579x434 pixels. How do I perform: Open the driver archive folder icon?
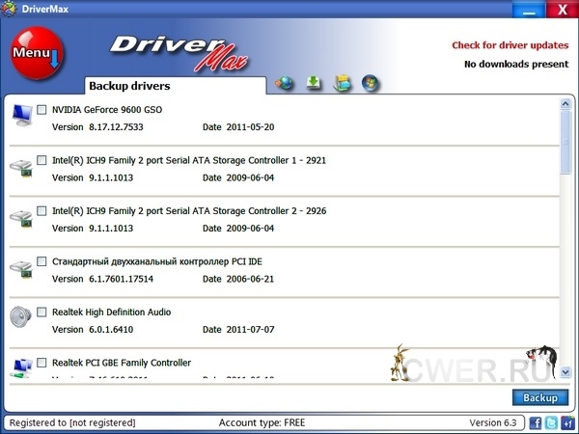pos(342,83)
